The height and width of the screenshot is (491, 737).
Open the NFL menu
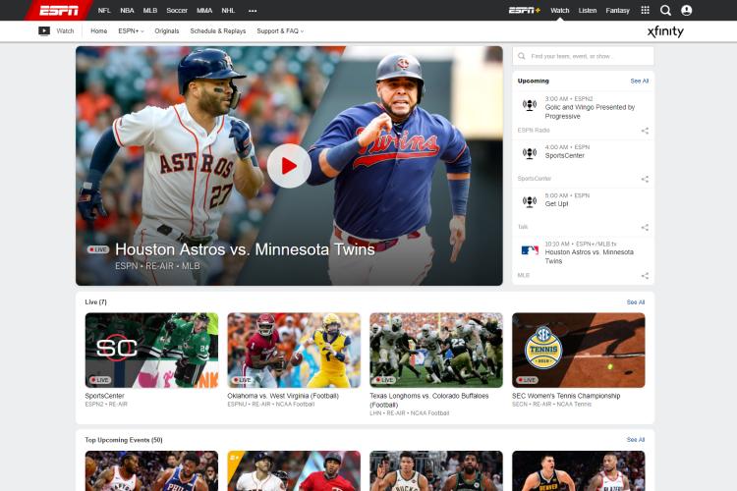pyautogui.click(x=104, y=11)
